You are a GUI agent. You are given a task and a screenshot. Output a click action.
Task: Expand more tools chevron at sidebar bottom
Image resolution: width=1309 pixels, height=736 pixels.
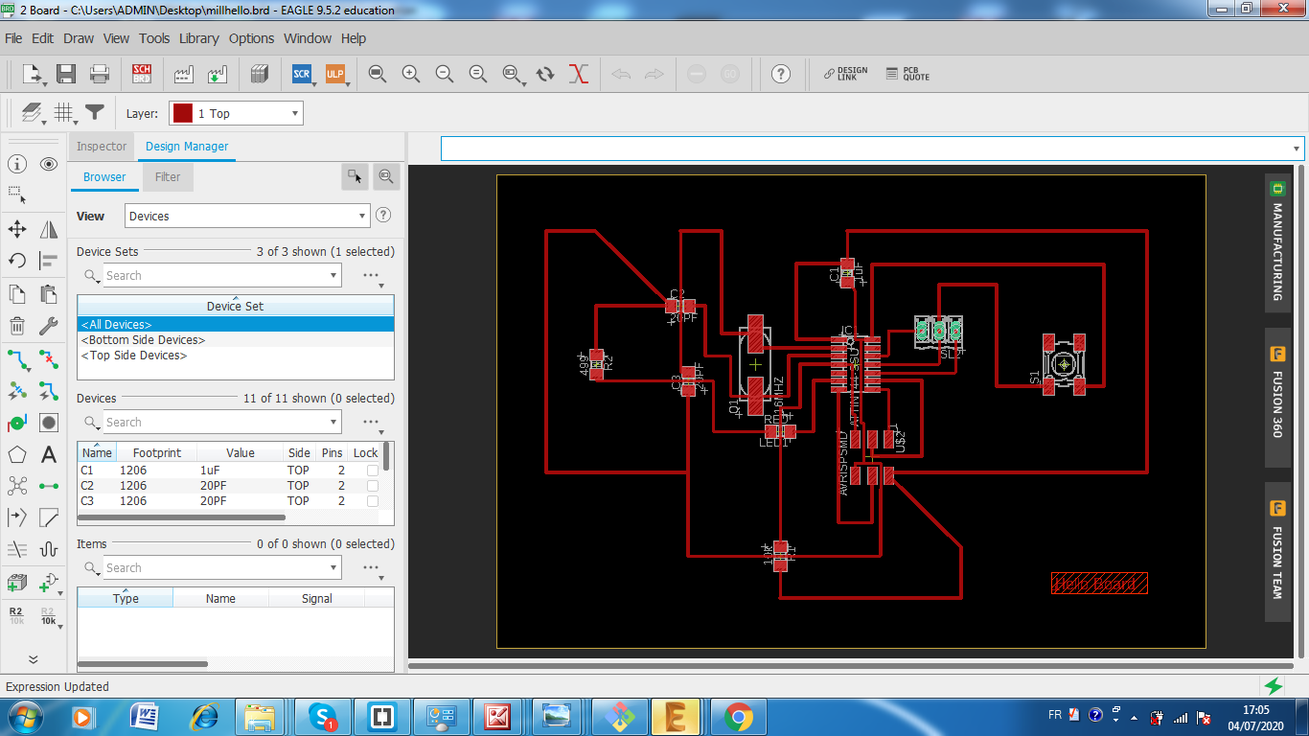pyautogui.click(x=33, y=659)
